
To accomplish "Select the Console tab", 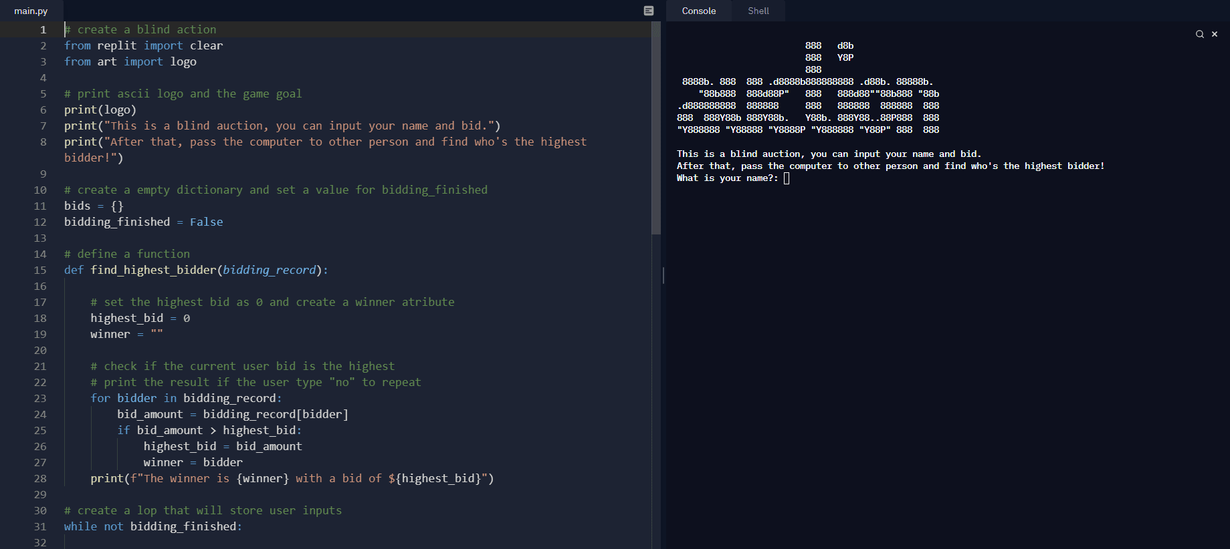I will [698, 11].
